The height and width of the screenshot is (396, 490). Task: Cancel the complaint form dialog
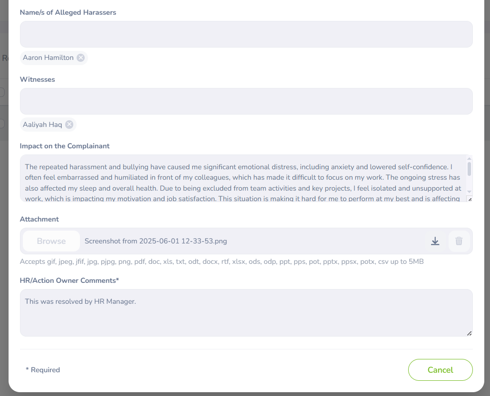click(440, 370)
